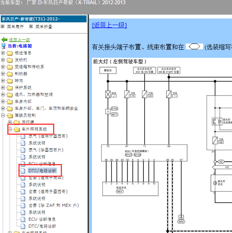The height and width of the screenshot is (233, 232).
Task: Click the XE option marker in diagram
Action: [x=221, y=162]
